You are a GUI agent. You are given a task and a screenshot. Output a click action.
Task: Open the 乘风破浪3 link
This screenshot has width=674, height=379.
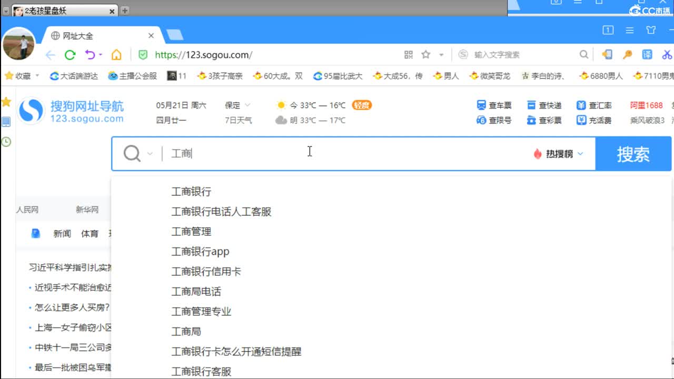(x=647, y=120)
